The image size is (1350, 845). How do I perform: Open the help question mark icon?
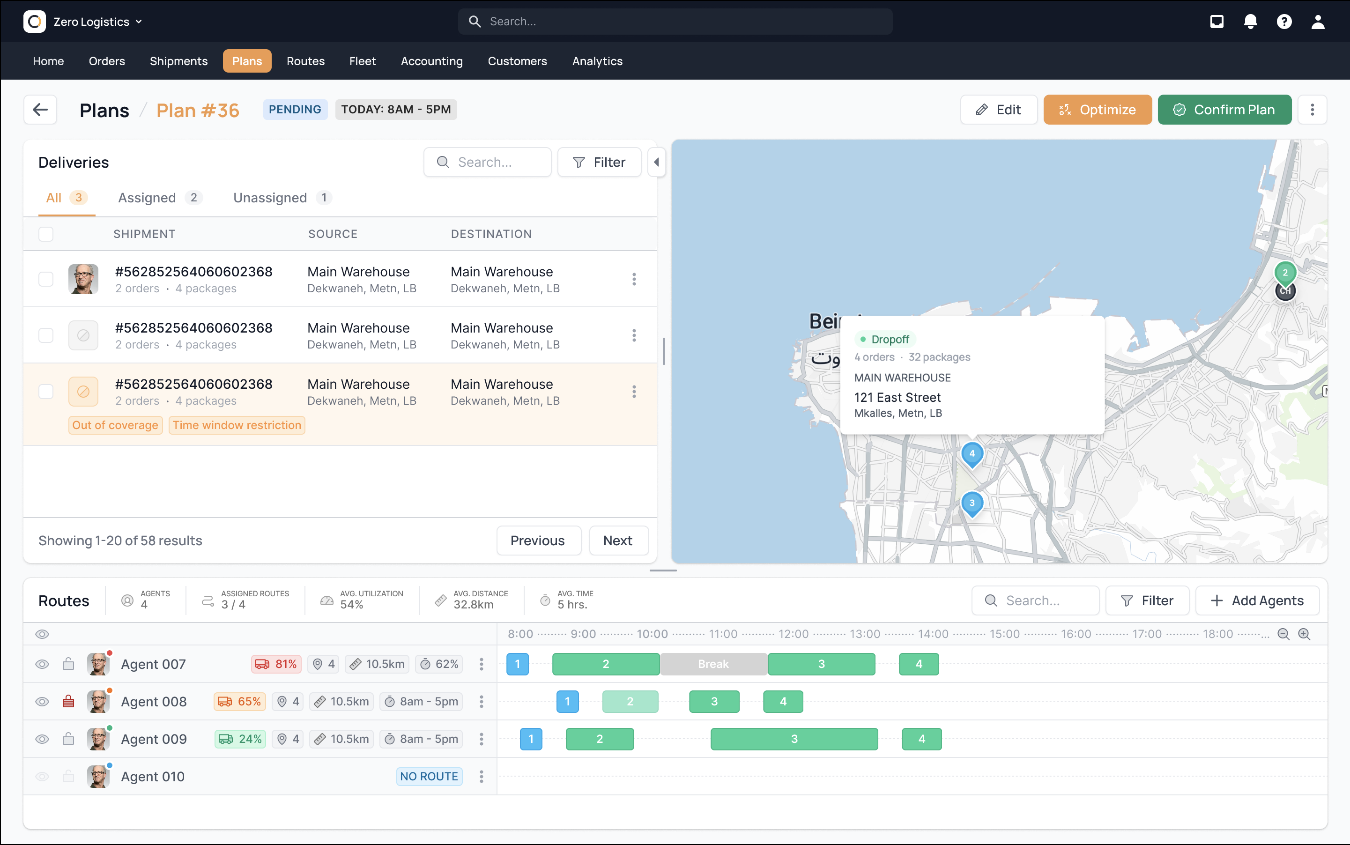[x=1283, y=21]
